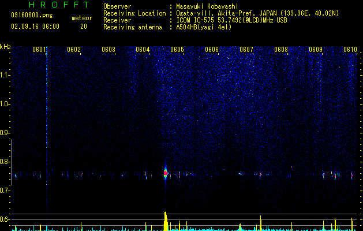The width and height of the screenshot is (363, 231).
Task: Click the 0.8 kHz axis label
Action: (5, 162)
